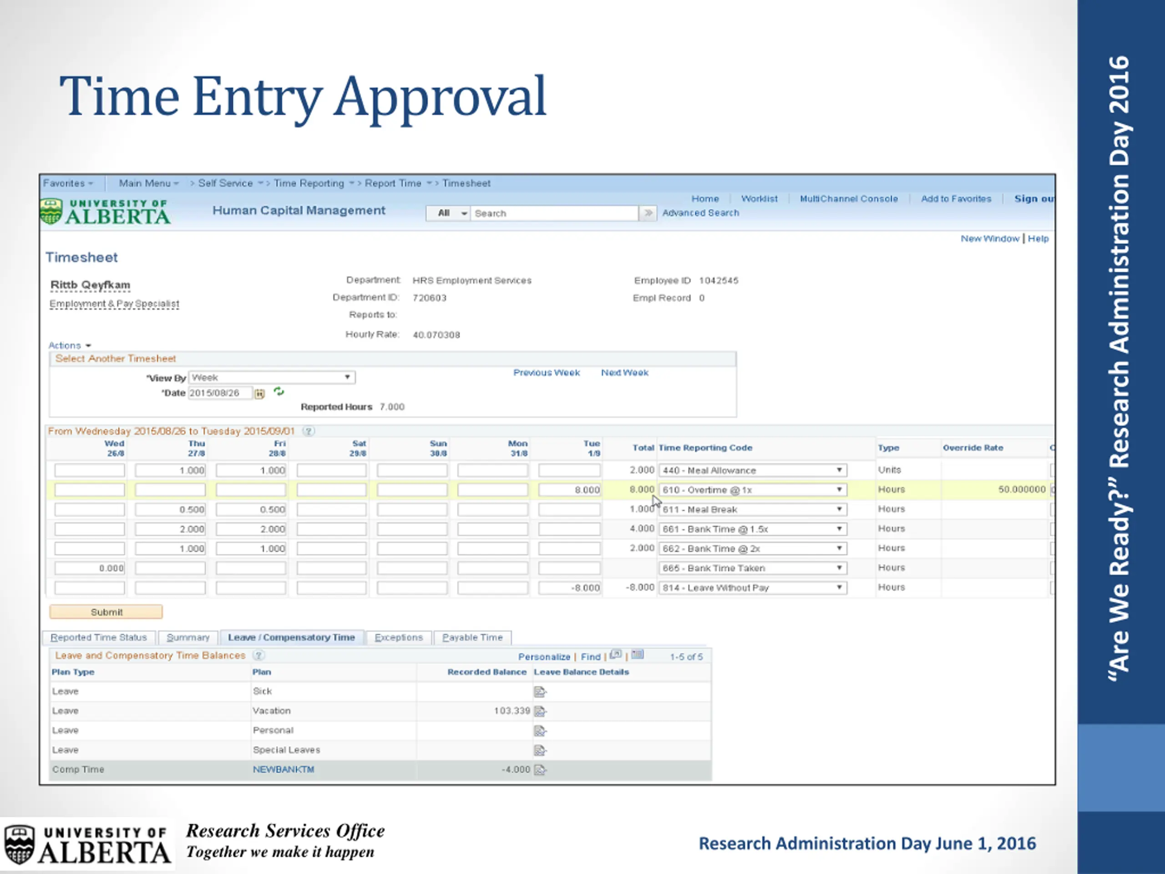
Task: Click the Submit button
Action: point(106,612)
